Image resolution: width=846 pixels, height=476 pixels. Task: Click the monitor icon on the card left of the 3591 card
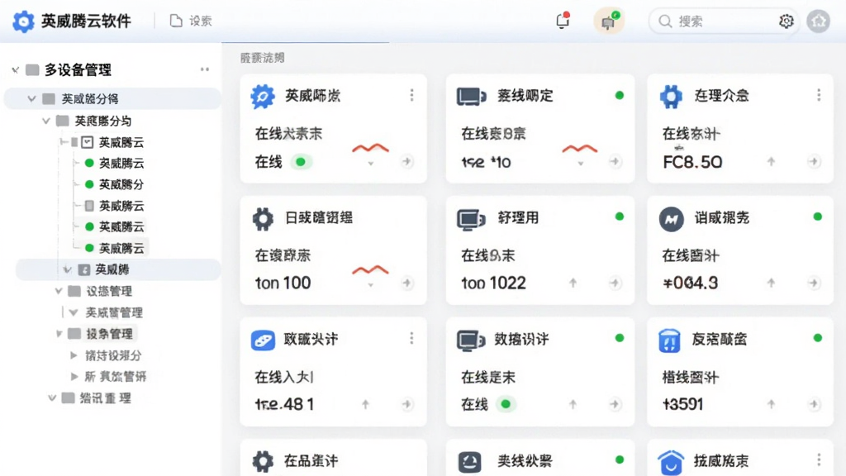[470, 340]
